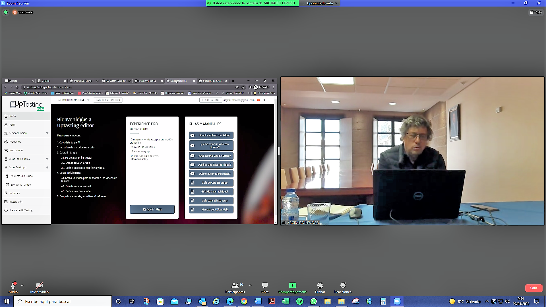
Task: Click the volume icon in system tray
Action: click(508, 301)
